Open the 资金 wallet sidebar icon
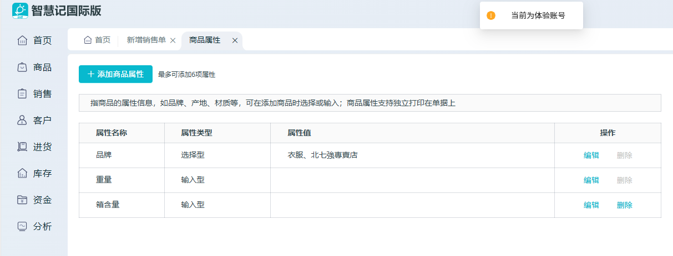 click(x=22, y=200)
